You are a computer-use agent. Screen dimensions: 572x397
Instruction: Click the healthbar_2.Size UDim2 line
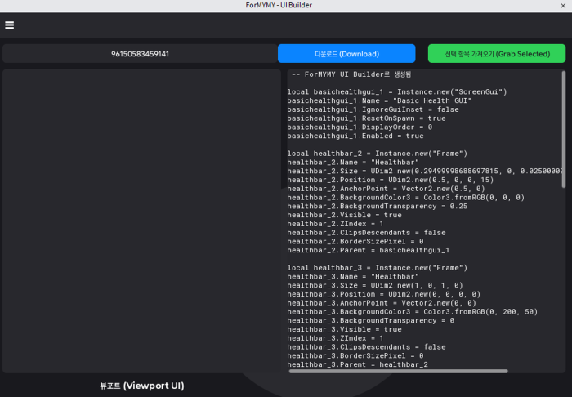[x=425, y=171]
